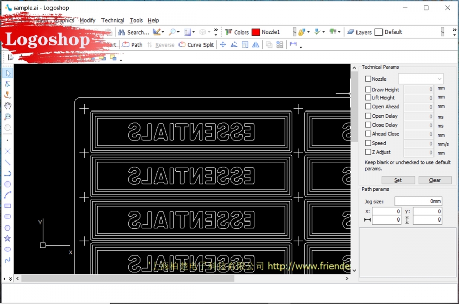Click the red Nozzle1 color swatch
The image size is (459, 304).
256,32
